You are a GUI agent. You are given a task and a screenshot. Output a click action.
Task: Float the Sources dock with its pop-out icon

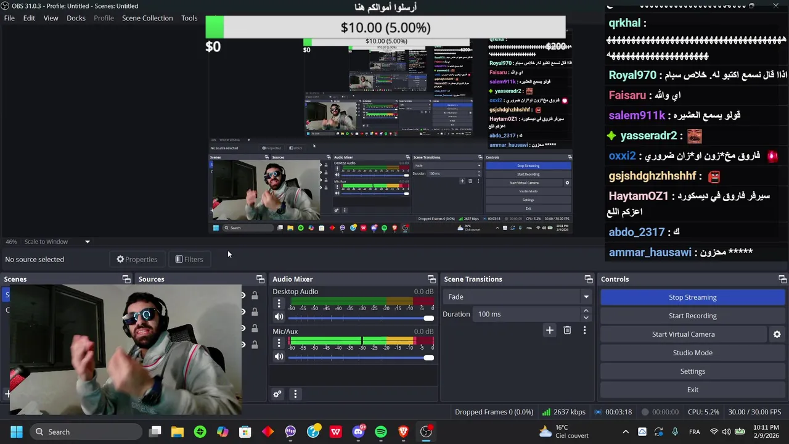coord(260,279)
